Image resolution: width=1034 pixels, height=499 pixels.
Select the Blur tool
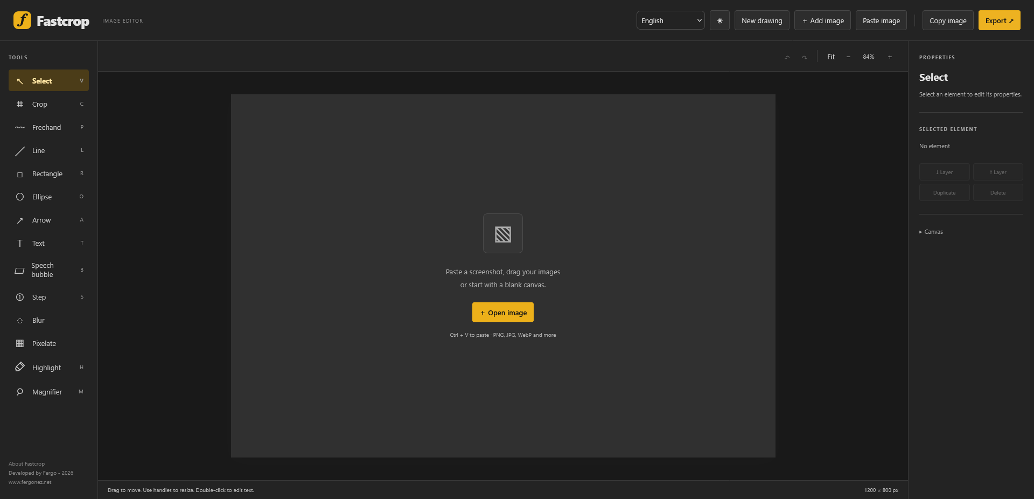coord(48,320)
